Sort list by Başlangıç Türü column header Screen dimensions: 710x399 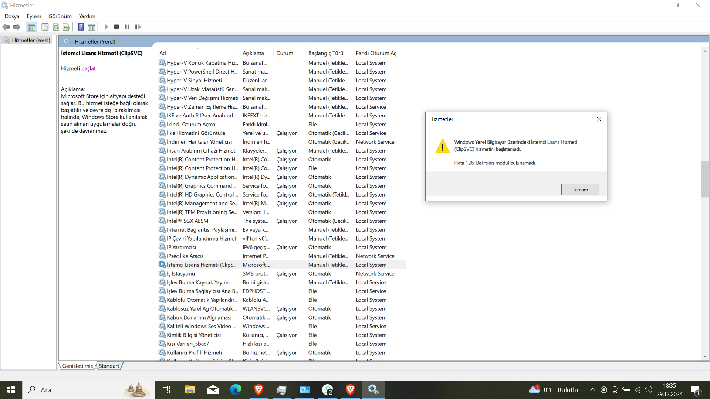(x=326, y=53)
